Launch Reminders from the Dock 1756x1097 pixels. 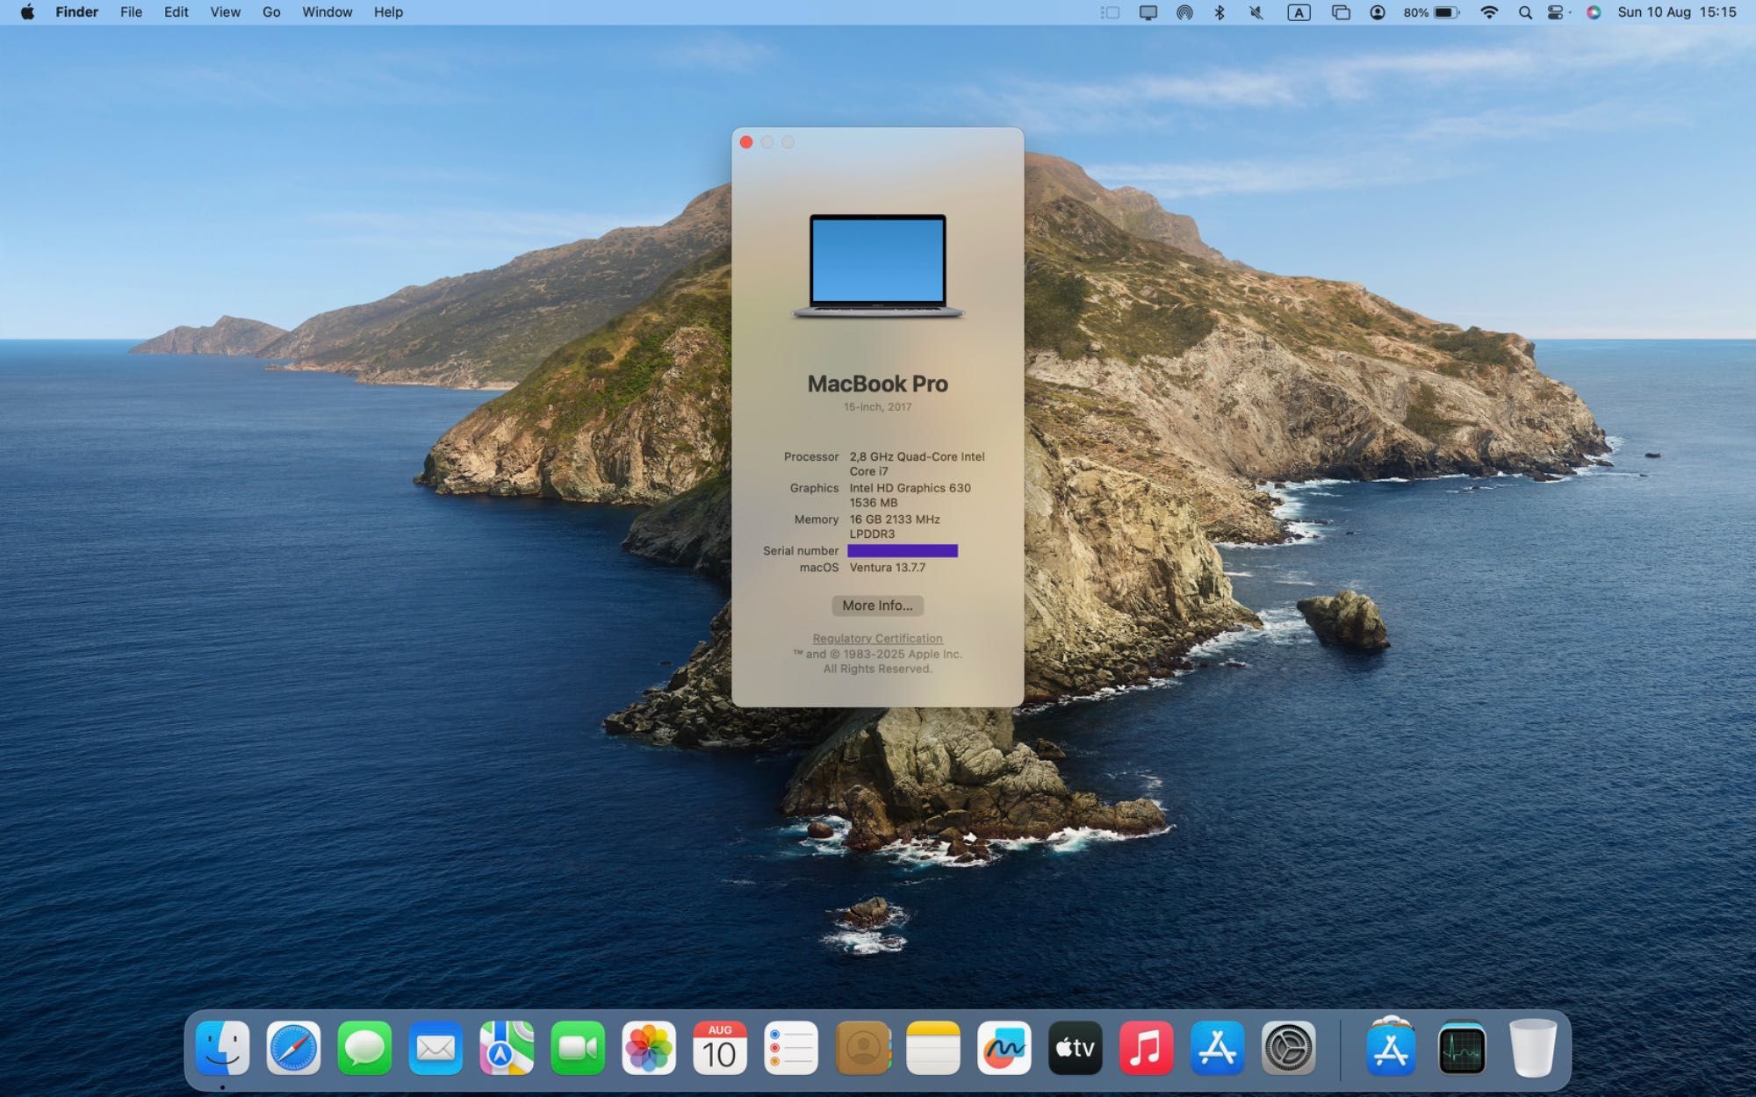(x=791, y=1048)
